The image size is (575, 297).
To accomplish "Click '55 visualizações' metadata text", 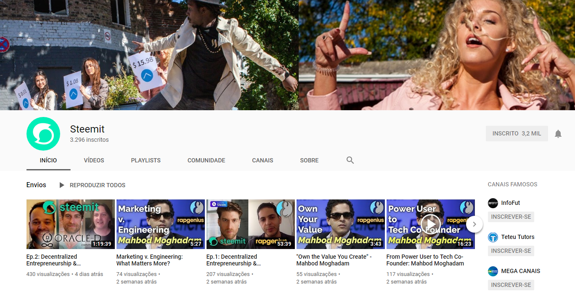I will (x=317, y=274).
